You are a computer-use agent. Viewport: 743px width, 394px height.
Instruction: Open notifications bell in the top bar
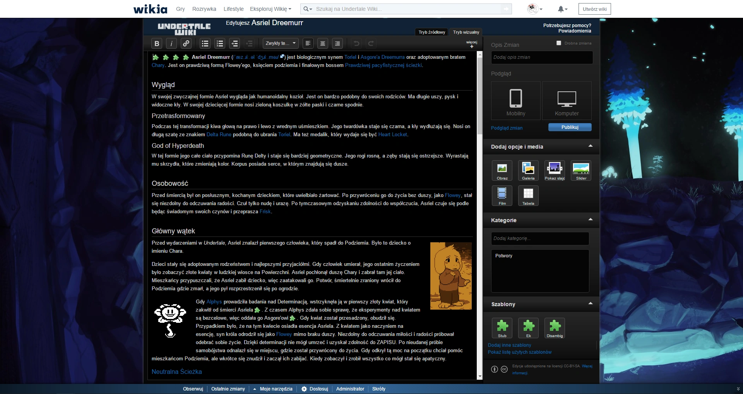[562, 9]
